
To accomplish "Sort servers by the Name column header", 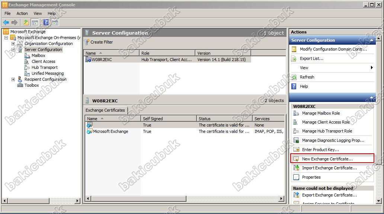I will point(112,53).
